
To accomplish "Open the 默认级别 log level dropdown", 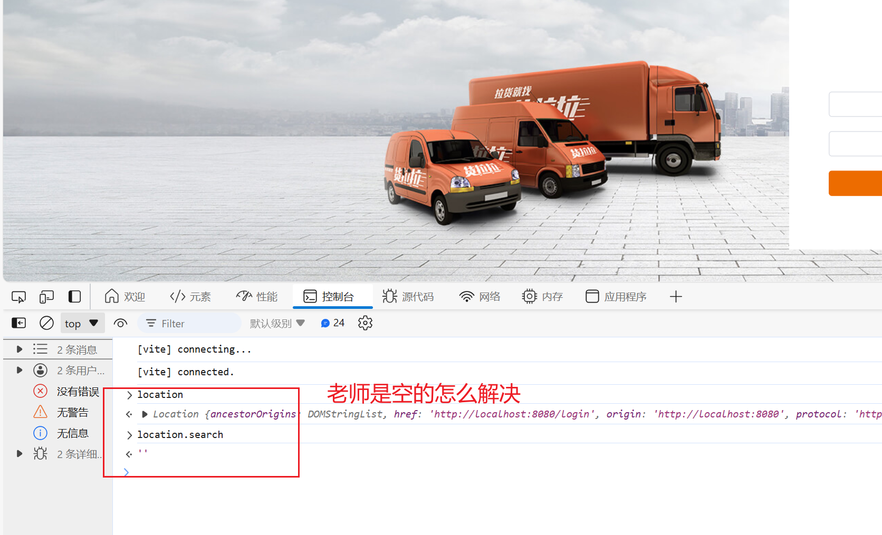I will pyautogui.click(x=277, y=323).
